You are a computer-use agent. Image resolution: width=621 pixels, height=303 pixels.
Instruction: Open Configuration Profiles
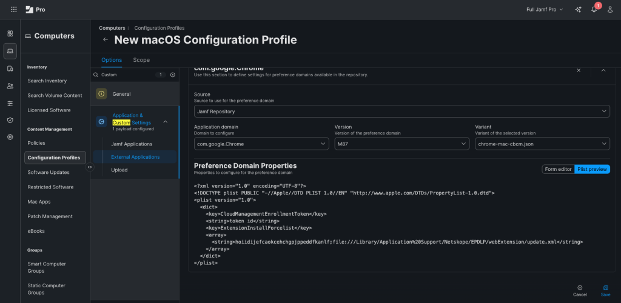[55, 158]
